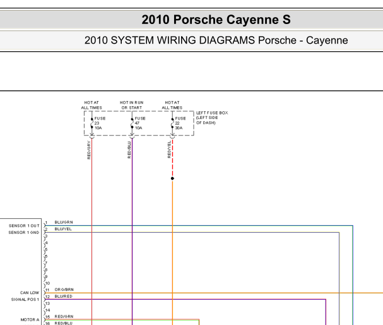Click connector pin number 13
Image resolution: width=383 pixels, height=325 pixels.
pos(47,304)
